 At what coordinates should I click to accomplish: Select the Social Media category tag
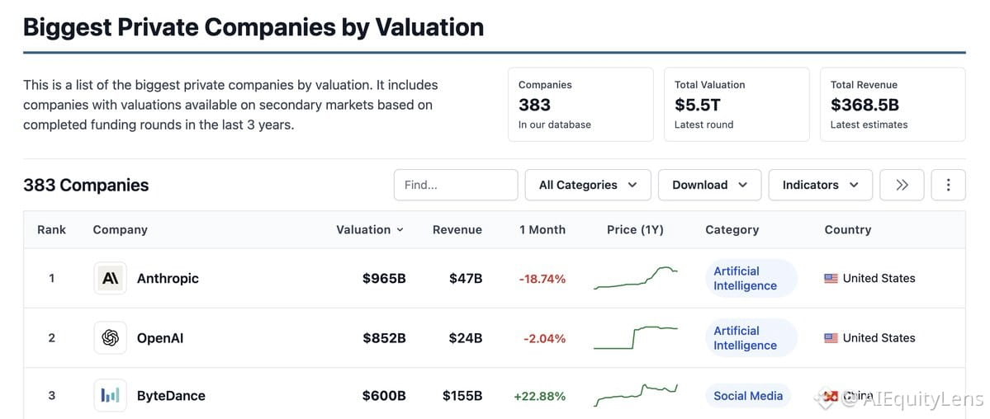pos(748,396)
